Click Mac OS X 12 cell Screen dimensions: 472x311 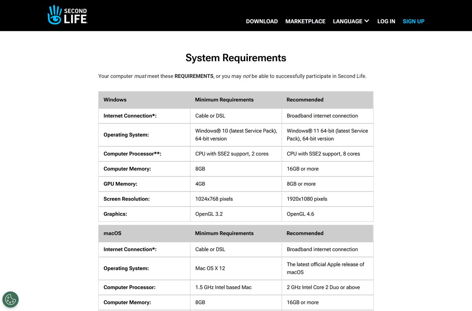(x=236, y=268)
